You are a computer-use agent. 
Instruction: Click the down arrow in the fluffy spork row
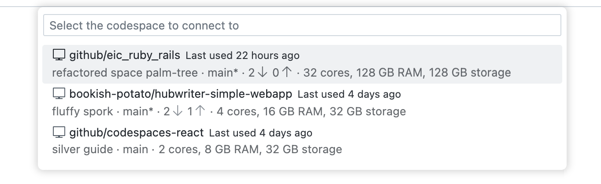point(178,111)
